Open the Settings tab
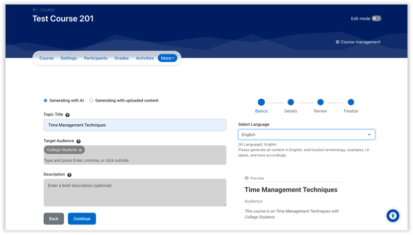This screenshot has height=235, width=413. [69, 58]
